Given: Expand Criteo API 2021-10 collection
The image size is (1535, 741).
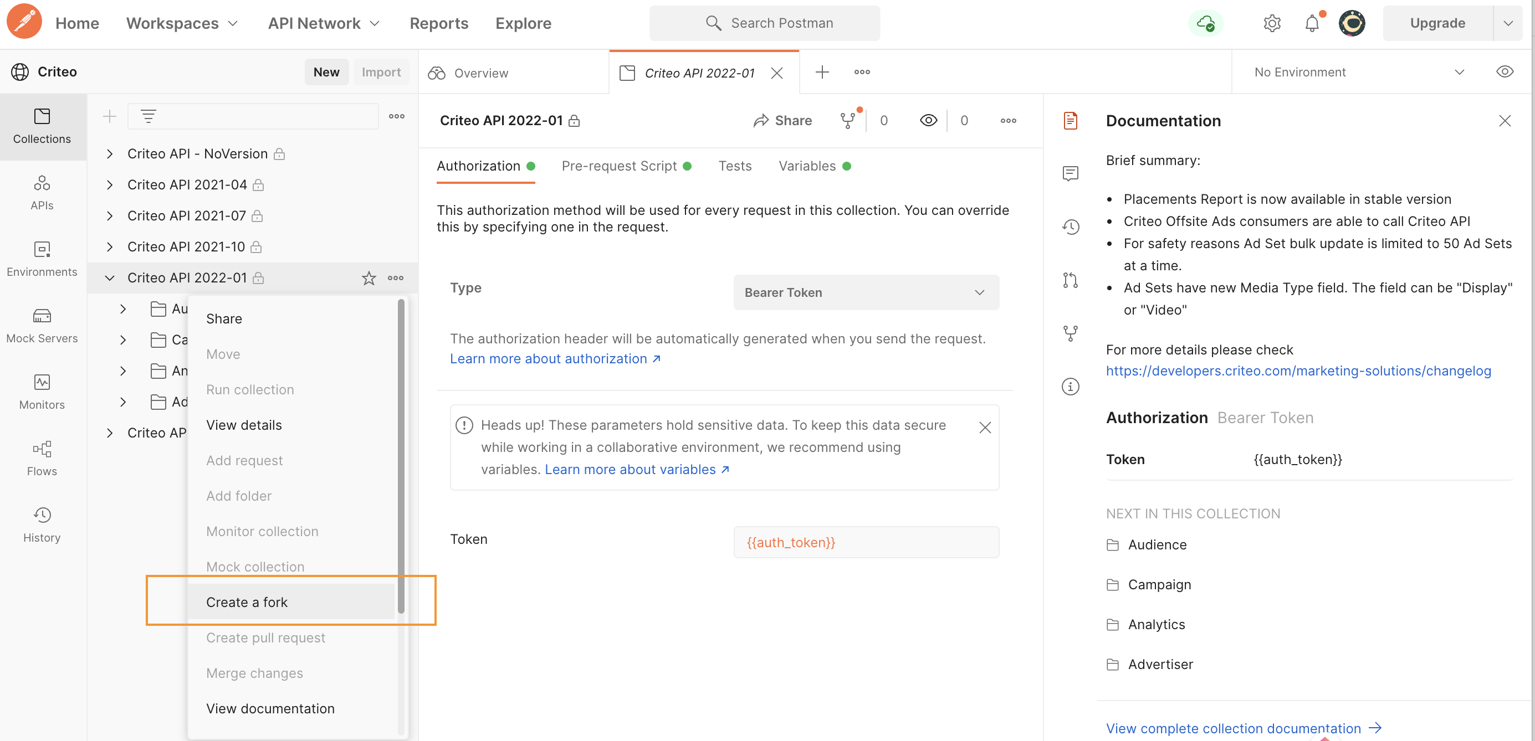Looking at the screenshot, I should 110,246.
